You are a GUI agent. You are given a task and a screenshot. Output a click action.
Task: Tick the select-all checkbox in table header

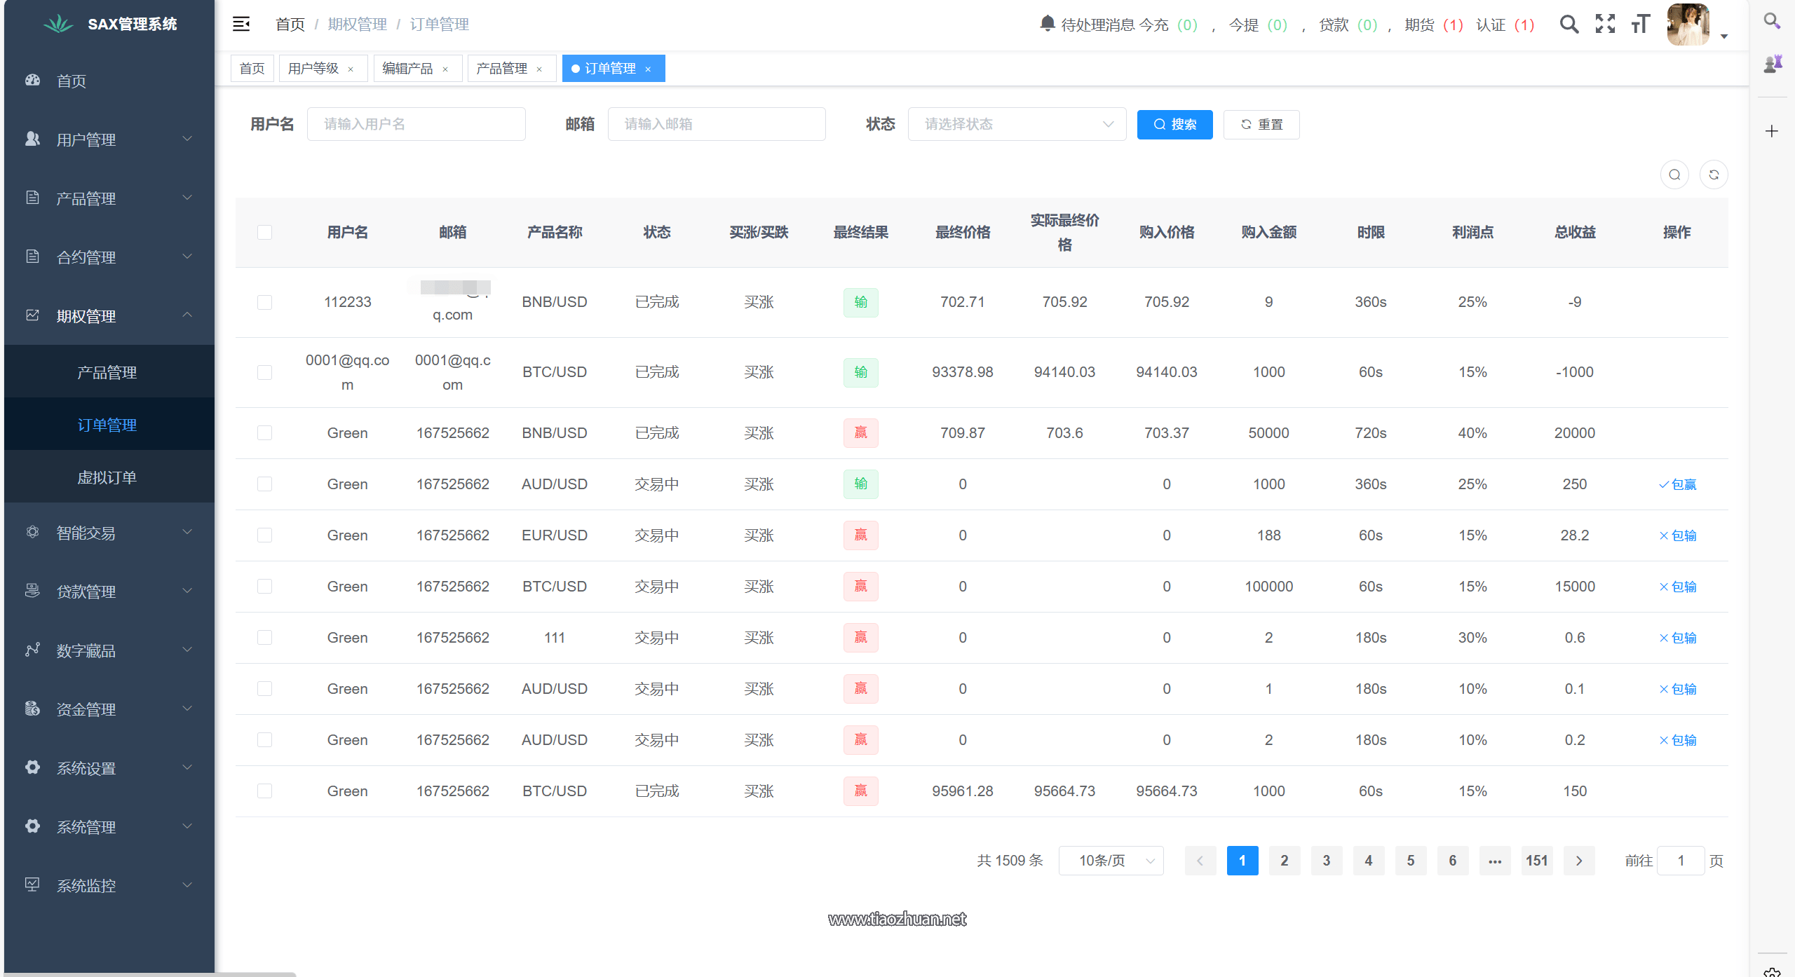[264, 232]
